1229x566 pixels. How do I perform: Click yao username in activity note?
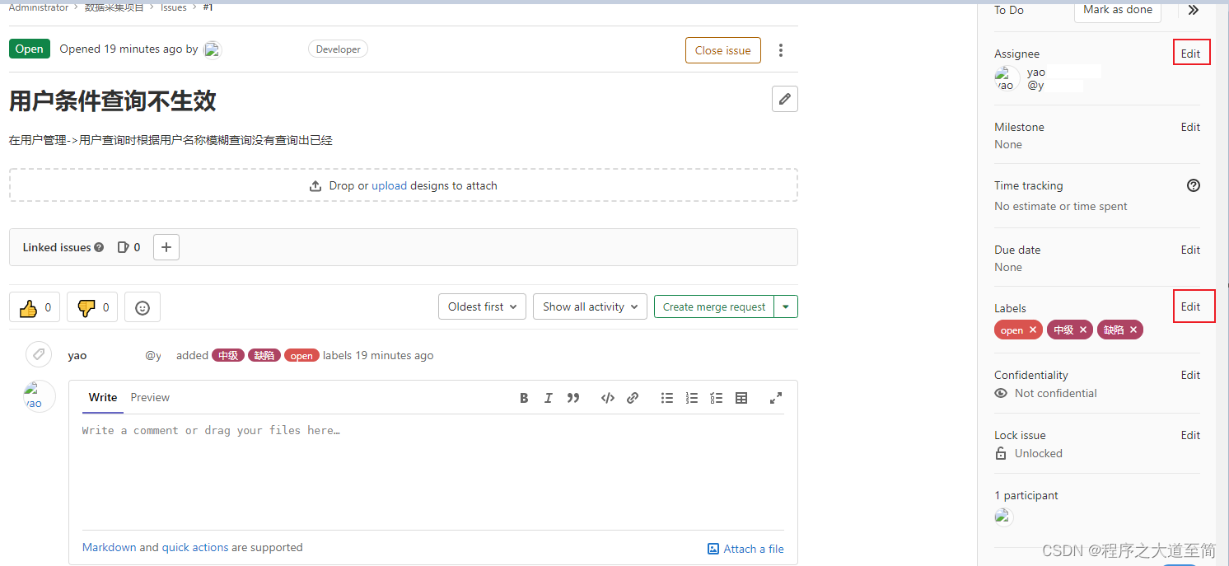pyautogui.click(x=77, y=356)
